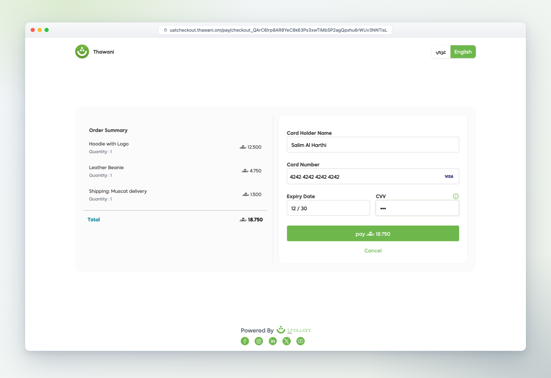Click the 'Card Number' label
Viewport: 551px width, 378px height.
[303, 165]
